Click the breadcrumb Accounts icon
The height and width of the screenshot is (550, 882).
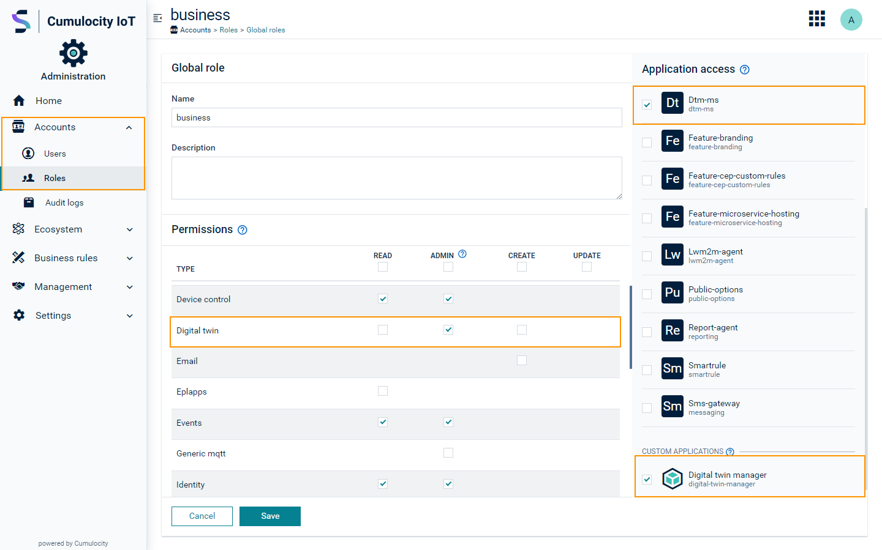[174, 29]
